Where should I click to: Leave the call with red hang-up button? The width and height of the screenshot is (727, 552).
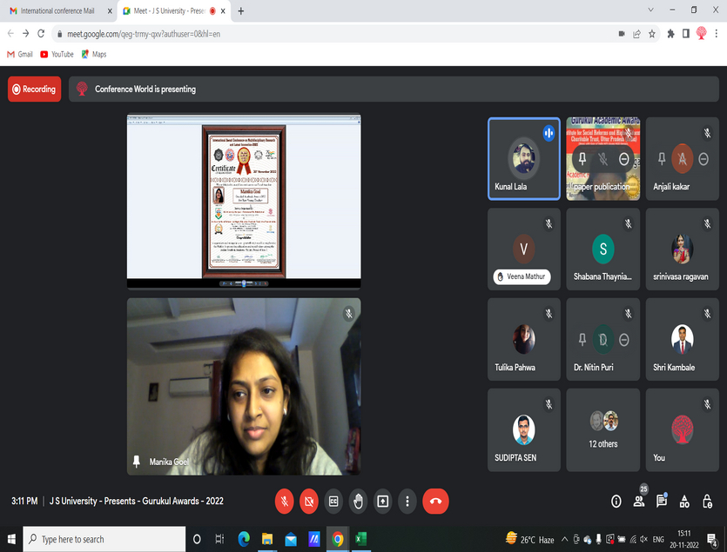pos(435,501)
